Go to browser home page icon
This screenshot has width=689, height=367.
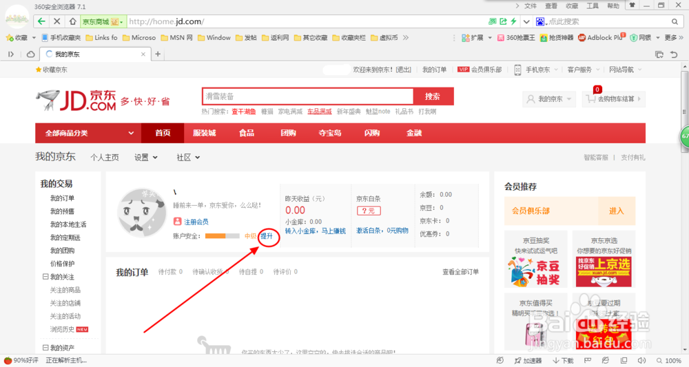pos(72,21)
